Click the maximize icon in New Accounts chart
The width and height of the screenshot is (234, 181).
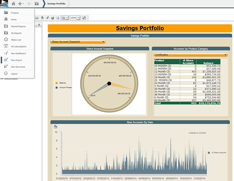click(55, 126)
